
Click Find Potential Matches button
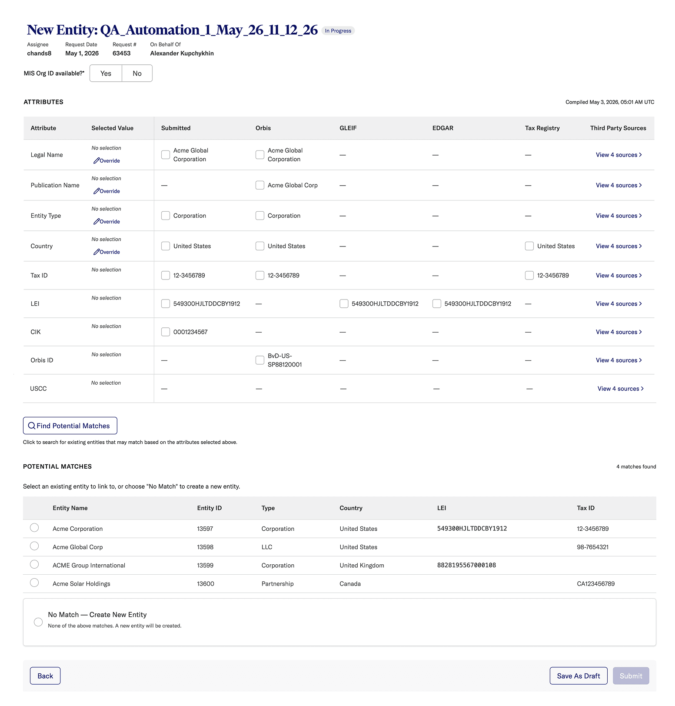click(x=70, y=426)
